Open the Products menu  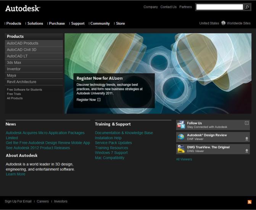coord(14,24)
